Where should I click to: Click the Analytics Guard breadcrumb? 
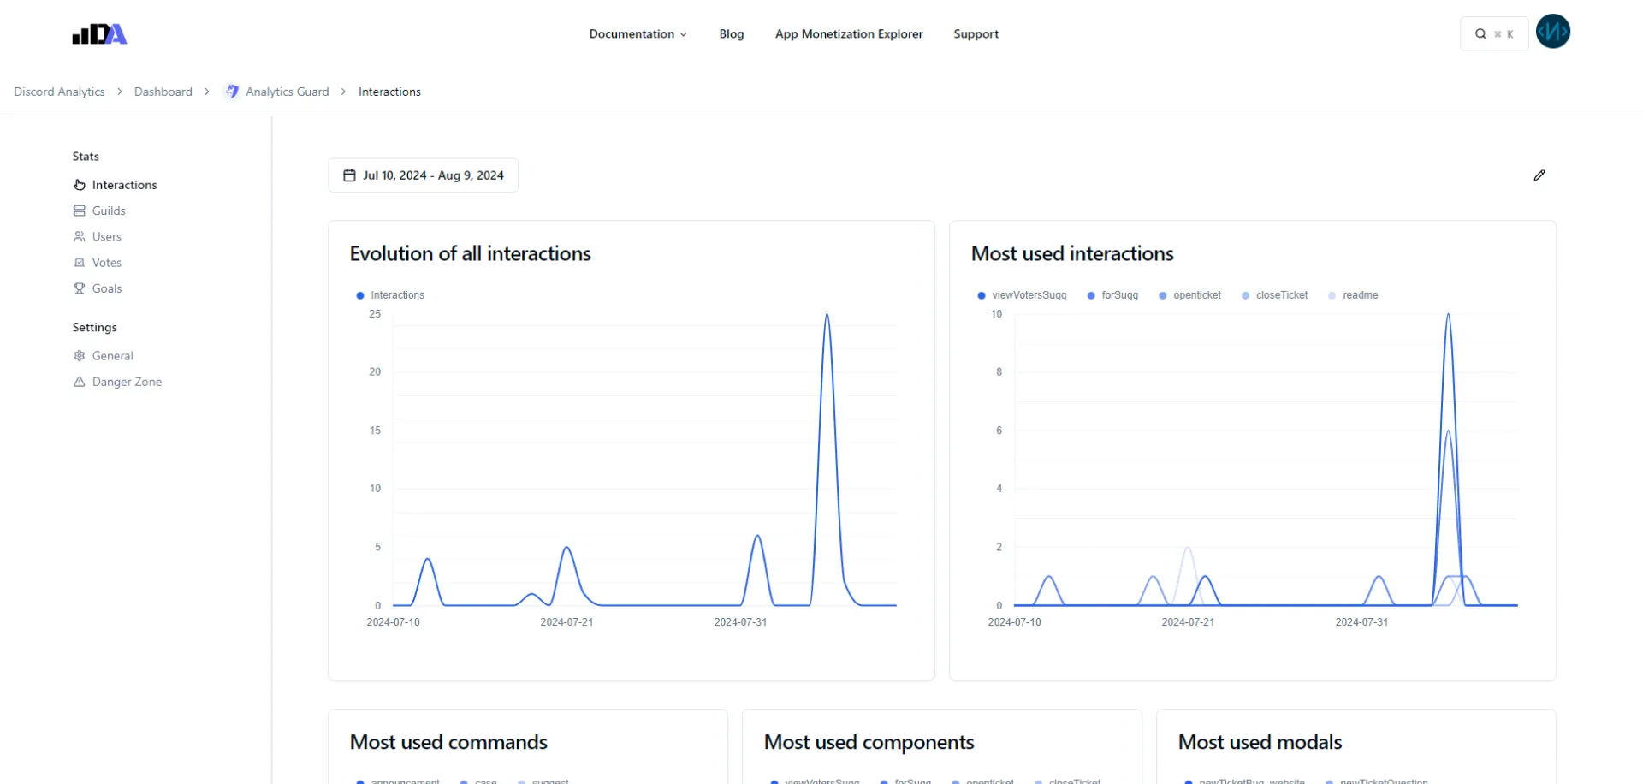pyautogui.click(x=288, y=92)
